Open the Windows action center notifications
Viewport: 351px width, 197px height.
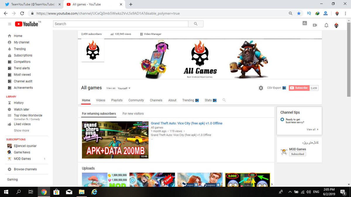coord(343,192)
